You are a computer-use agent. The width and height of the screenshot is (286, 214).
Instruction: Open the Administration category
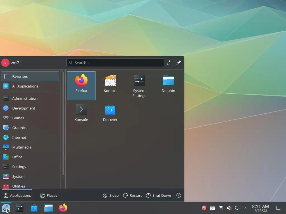tap(30, 98)
